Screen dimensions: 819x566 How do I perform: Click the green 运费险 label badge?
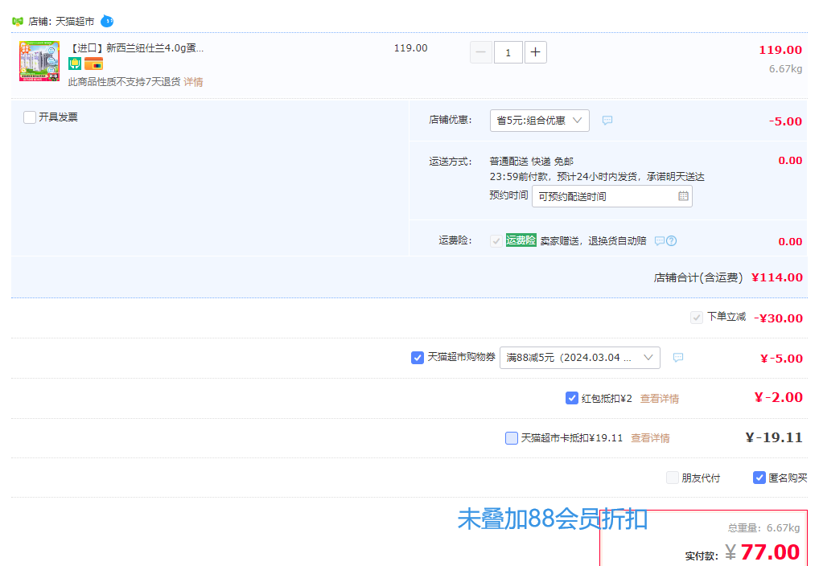pos(521,240)
